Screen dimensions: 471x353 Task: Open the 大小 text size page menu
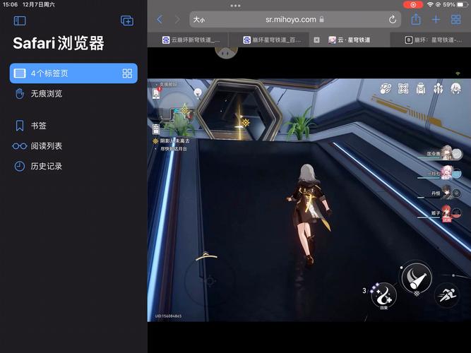(x=199, y=20)
